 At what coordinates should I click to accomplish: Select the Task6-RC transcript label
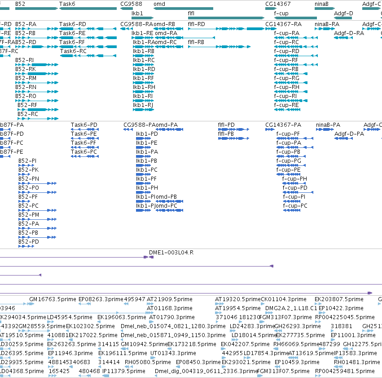(73, 51)
